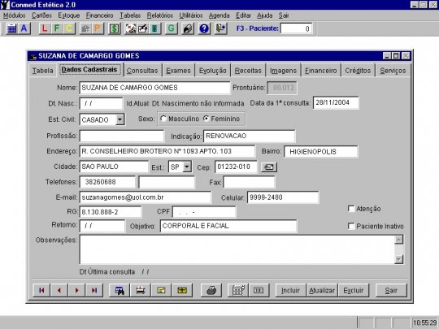439x329 pixels.
Task: Open the Est. state dropdown showing SP
Action: pos(187,167)
